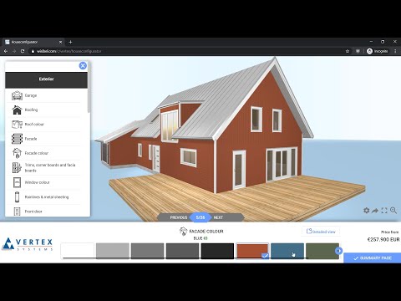Click the Facade colour icon in list
Viewport: 401px width, 301px height.
[x=17, y=153]
